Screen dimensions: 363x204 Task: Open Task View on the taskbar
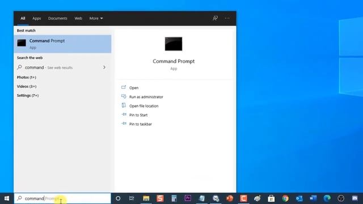point(132,198)
